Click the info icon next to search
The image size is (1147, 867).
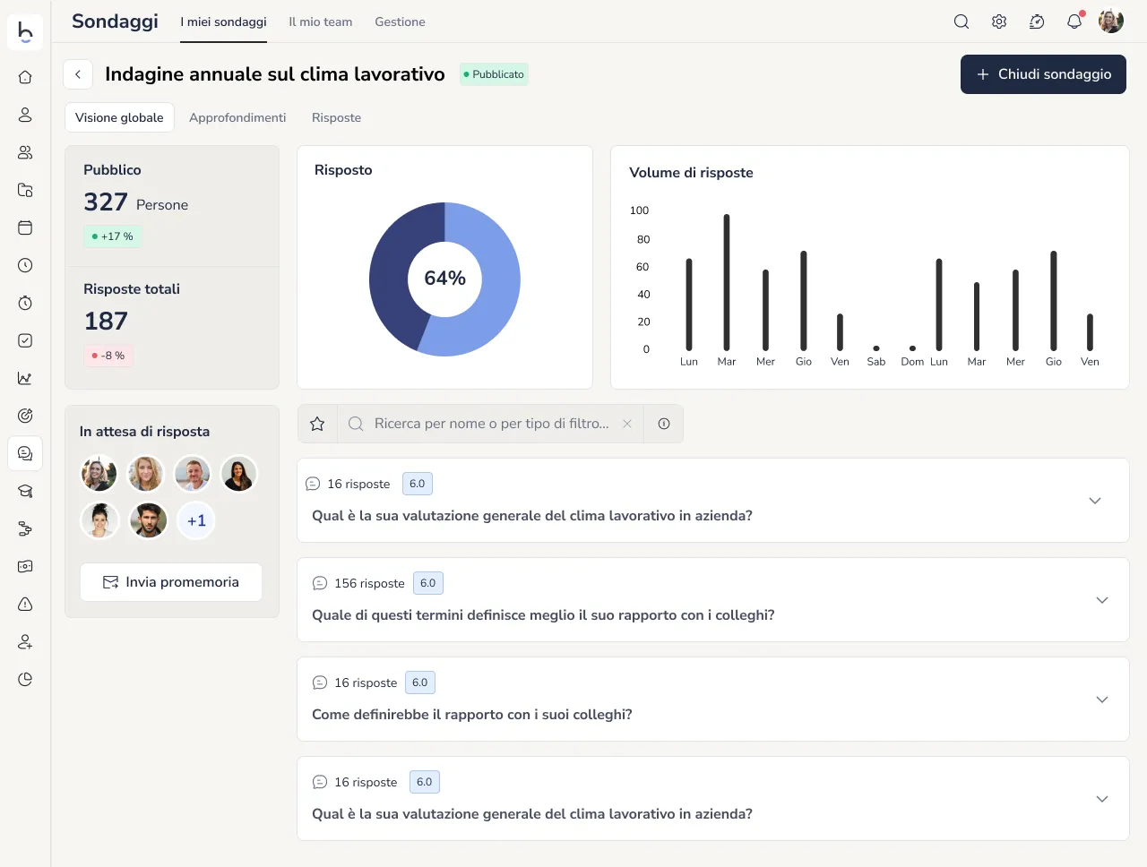point(664,424)
